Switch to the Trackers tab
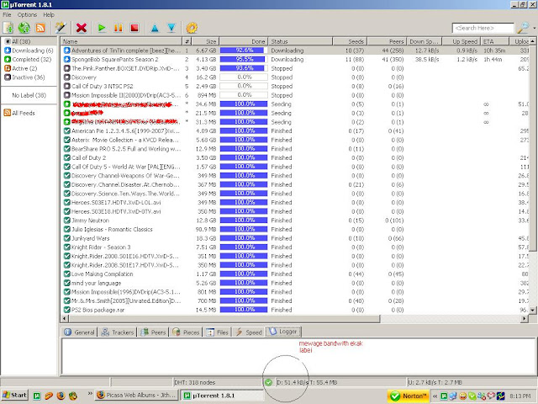 point(118,332)
